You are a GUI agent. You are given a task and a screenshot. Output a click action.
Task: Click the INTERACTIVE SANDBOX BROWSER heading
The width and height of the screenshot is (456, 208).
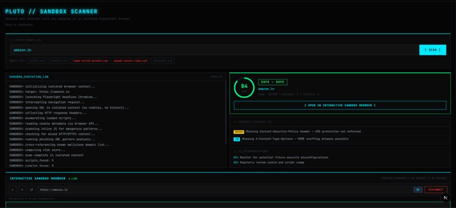[x=37, y=179]
